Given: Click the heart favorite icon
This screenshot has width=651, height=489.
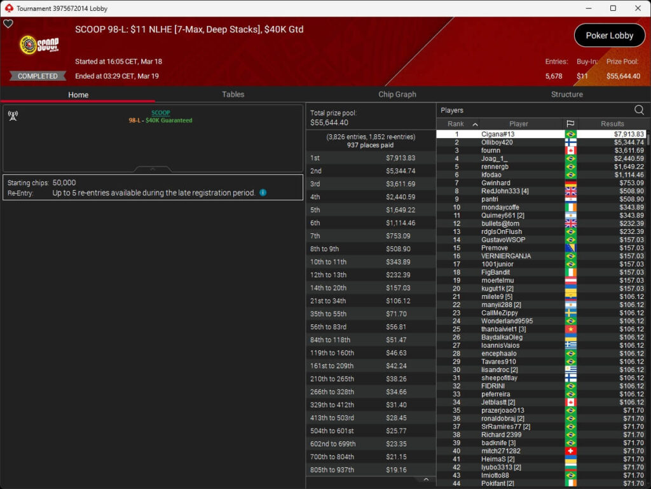Looking at the screenshot, I should tap(8, 24).
